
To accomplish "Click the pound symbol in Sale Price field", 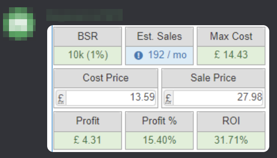I will pyautogui.click(x=169, y=98).
